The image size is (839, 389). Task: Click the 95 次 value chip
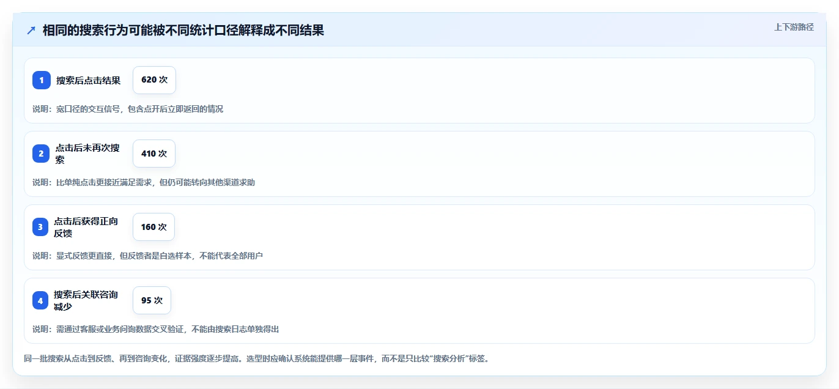click(152, 300)
